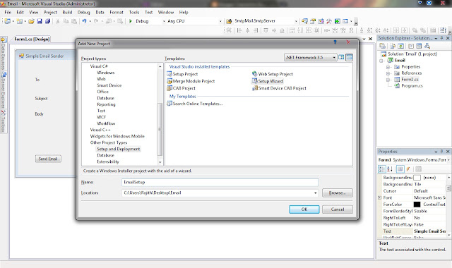The width and height of the screenshot is (452, 268).
Task: Open the File menu
Action: 8,13
